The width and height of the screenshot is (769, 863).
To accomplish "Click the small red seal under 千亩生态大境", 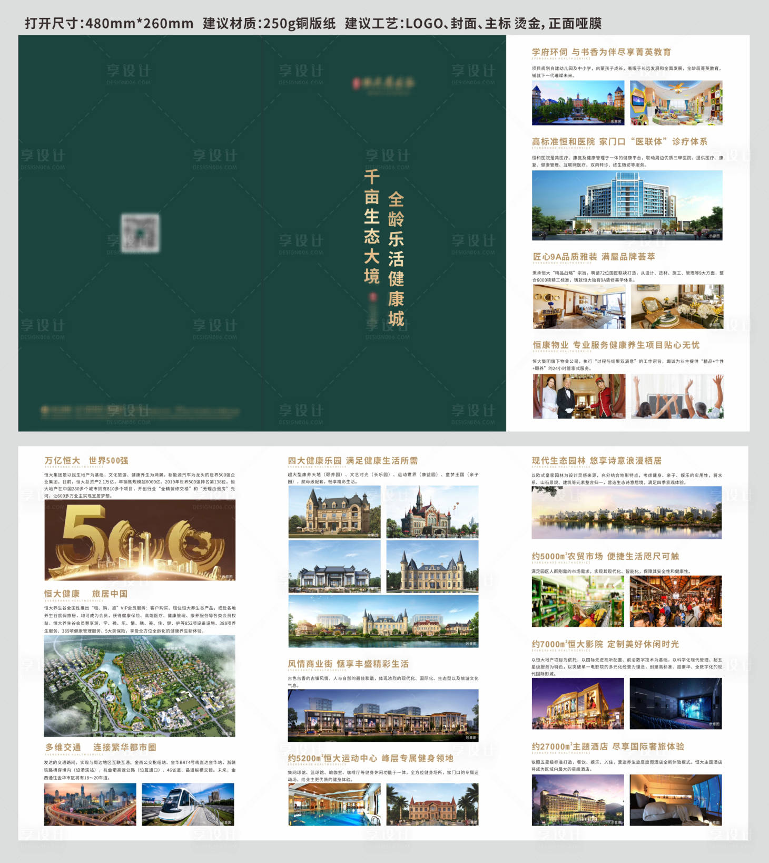I will 373,297.
